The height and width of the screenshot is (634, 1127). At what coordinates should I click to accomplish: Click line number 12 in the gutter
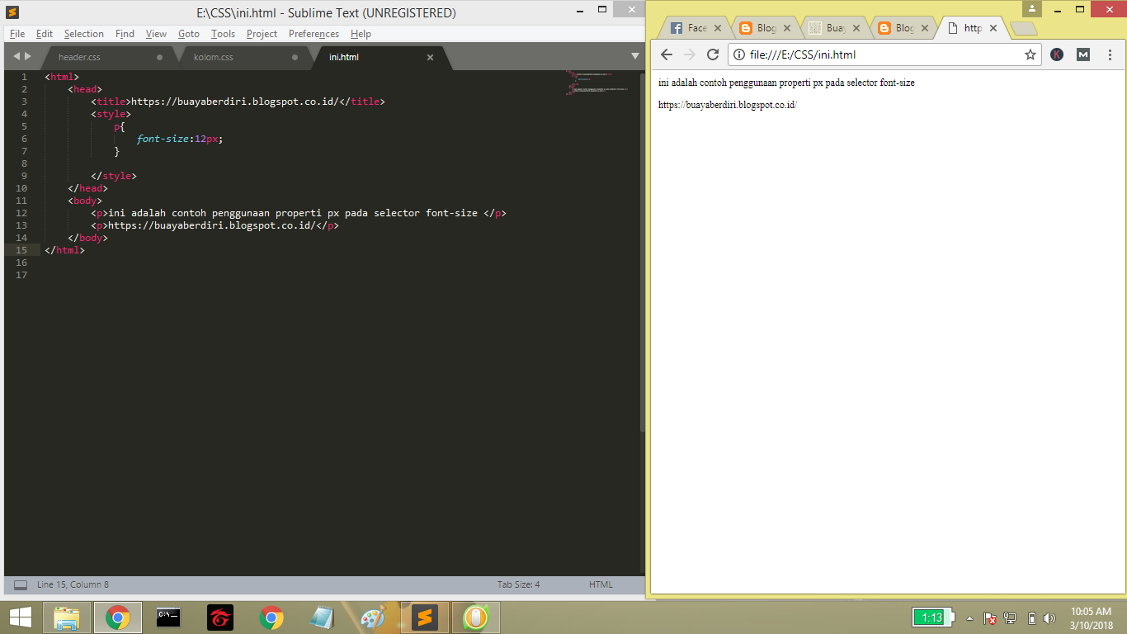click(x=21, y=213)
